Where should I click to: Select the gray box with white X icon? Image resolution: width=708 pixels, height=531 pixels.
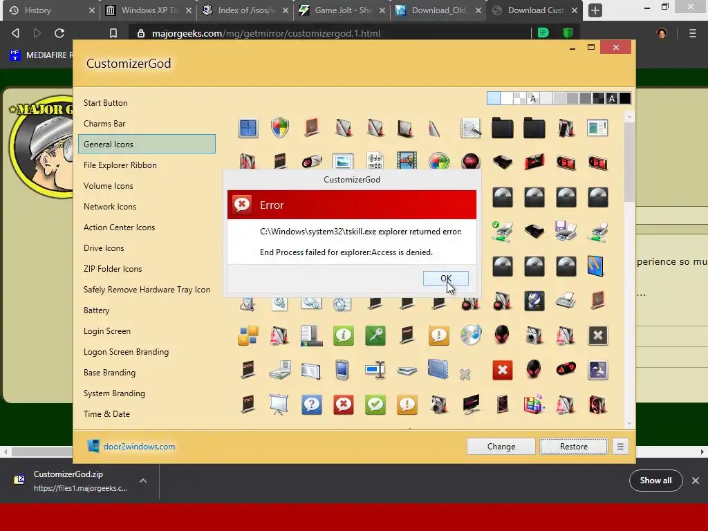coord(598,335)
